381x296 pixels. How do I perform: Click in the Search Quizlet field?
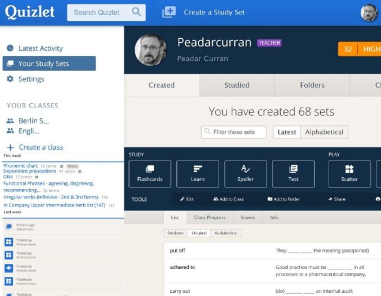tap(107, 12)
